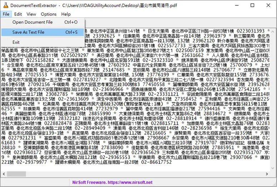Expand the Options menu
The image size is (277, 187).
click(x=49, y=14)
